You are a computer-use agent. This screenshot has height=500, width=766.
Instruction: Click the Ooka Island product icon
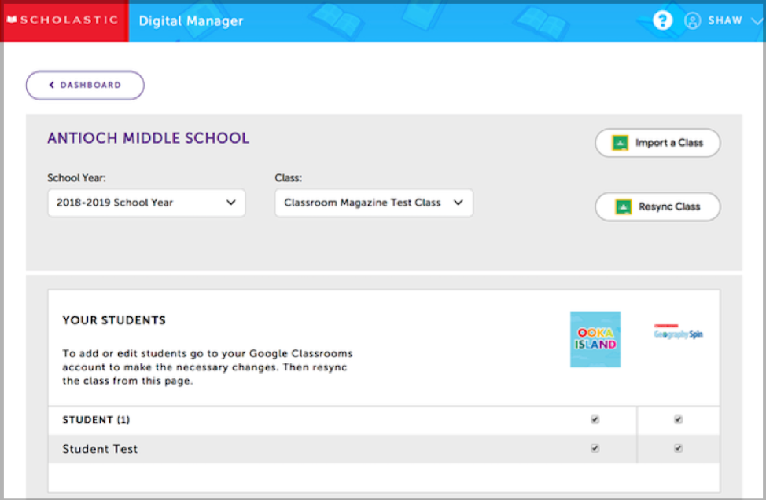(x=595, y=339)
